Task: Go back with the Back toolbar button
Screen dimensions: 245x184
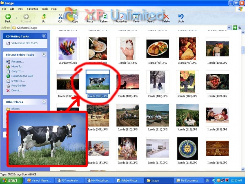Action: point(8,18)
